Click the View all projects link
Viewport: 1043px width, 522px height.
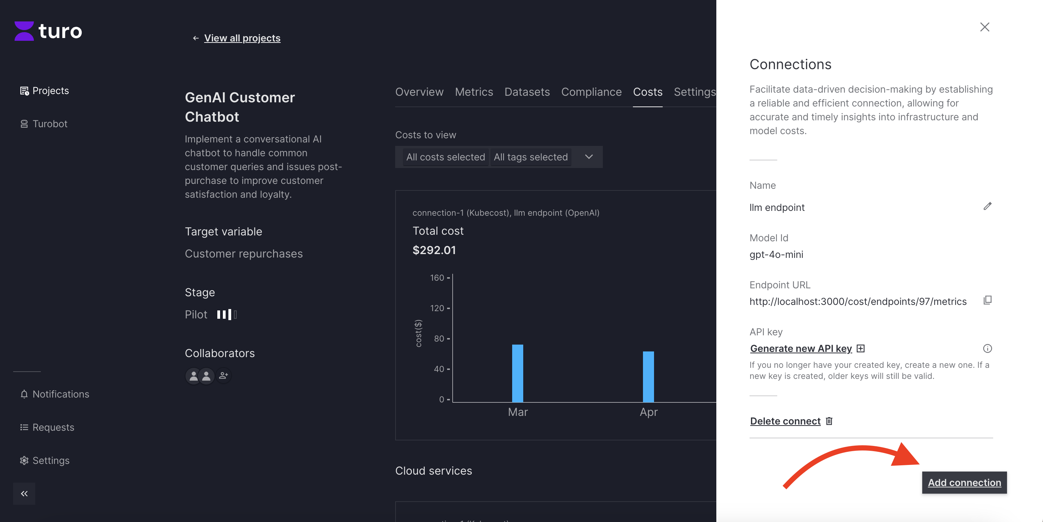[x=242, y=38]
